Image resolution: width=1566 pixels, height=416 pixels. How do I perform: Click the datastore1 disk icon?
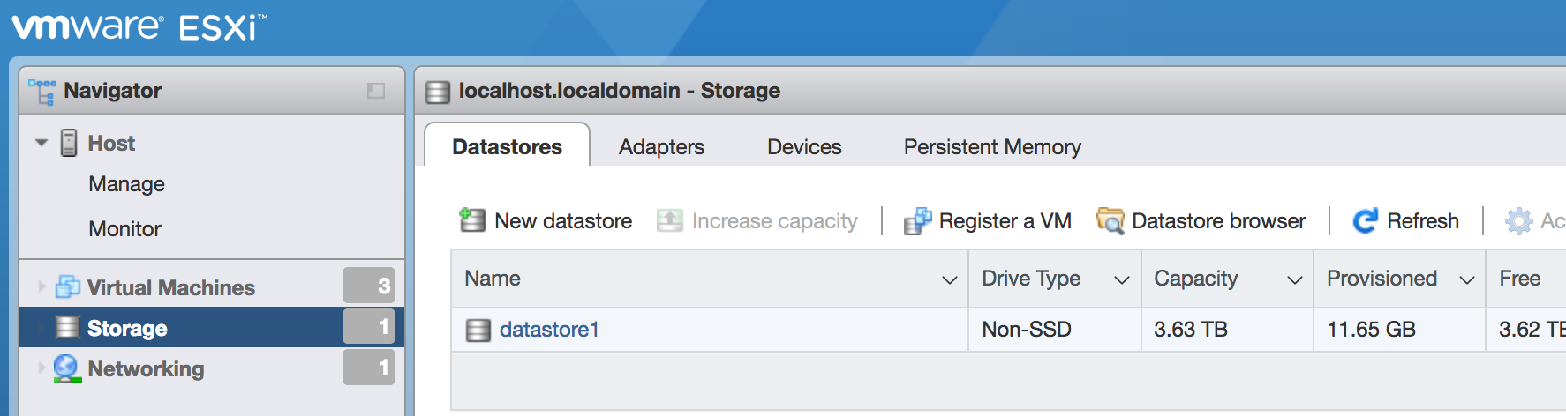pyautogui.click(x=478, y=331)
